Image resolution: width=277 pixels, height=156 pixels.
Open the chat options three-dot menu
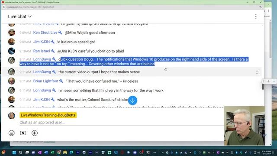[256, 16]
